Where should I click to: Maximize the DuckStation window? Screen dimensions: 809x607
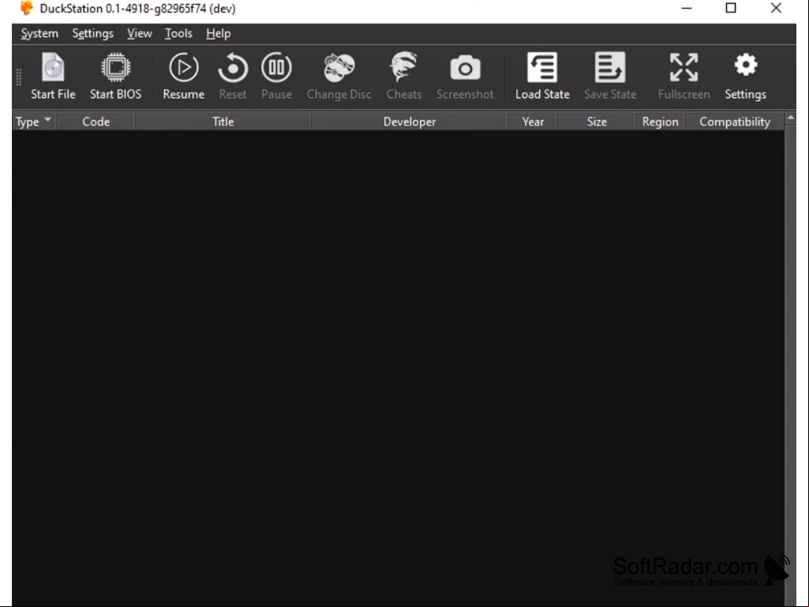731,8
